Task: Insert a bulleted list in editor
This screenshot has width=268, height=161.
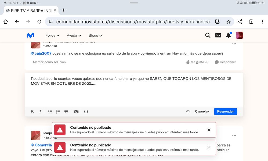Action: coord(50,112)
